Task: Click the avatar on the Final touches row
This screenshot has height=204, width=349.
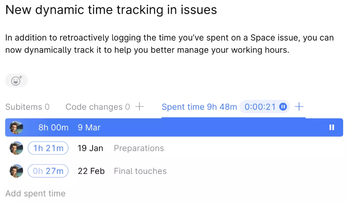Action: (16, 171)
